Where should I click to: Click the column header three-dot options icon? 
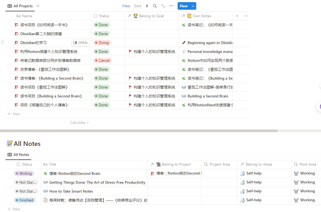246,16
